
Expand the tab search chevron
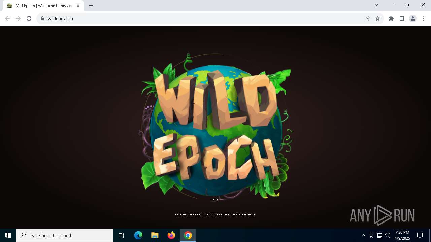(x=377, y=5)
